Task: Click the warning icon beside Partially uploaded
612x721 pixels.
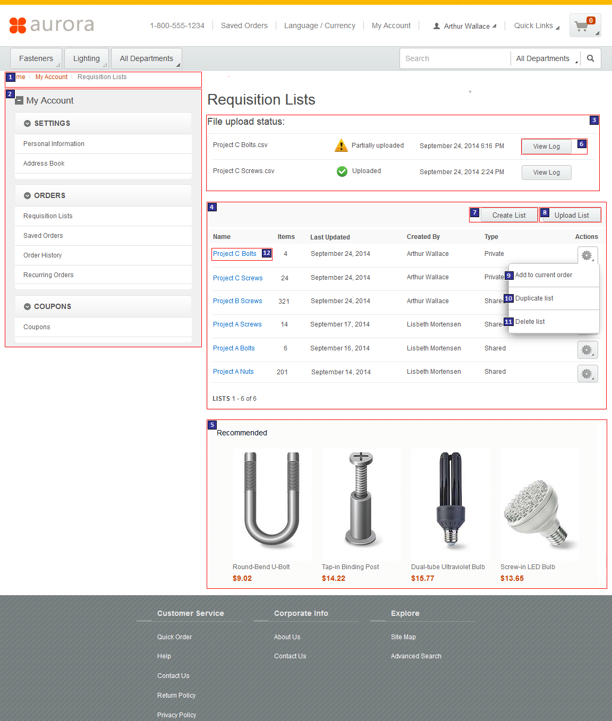Action: click(341, 145)
